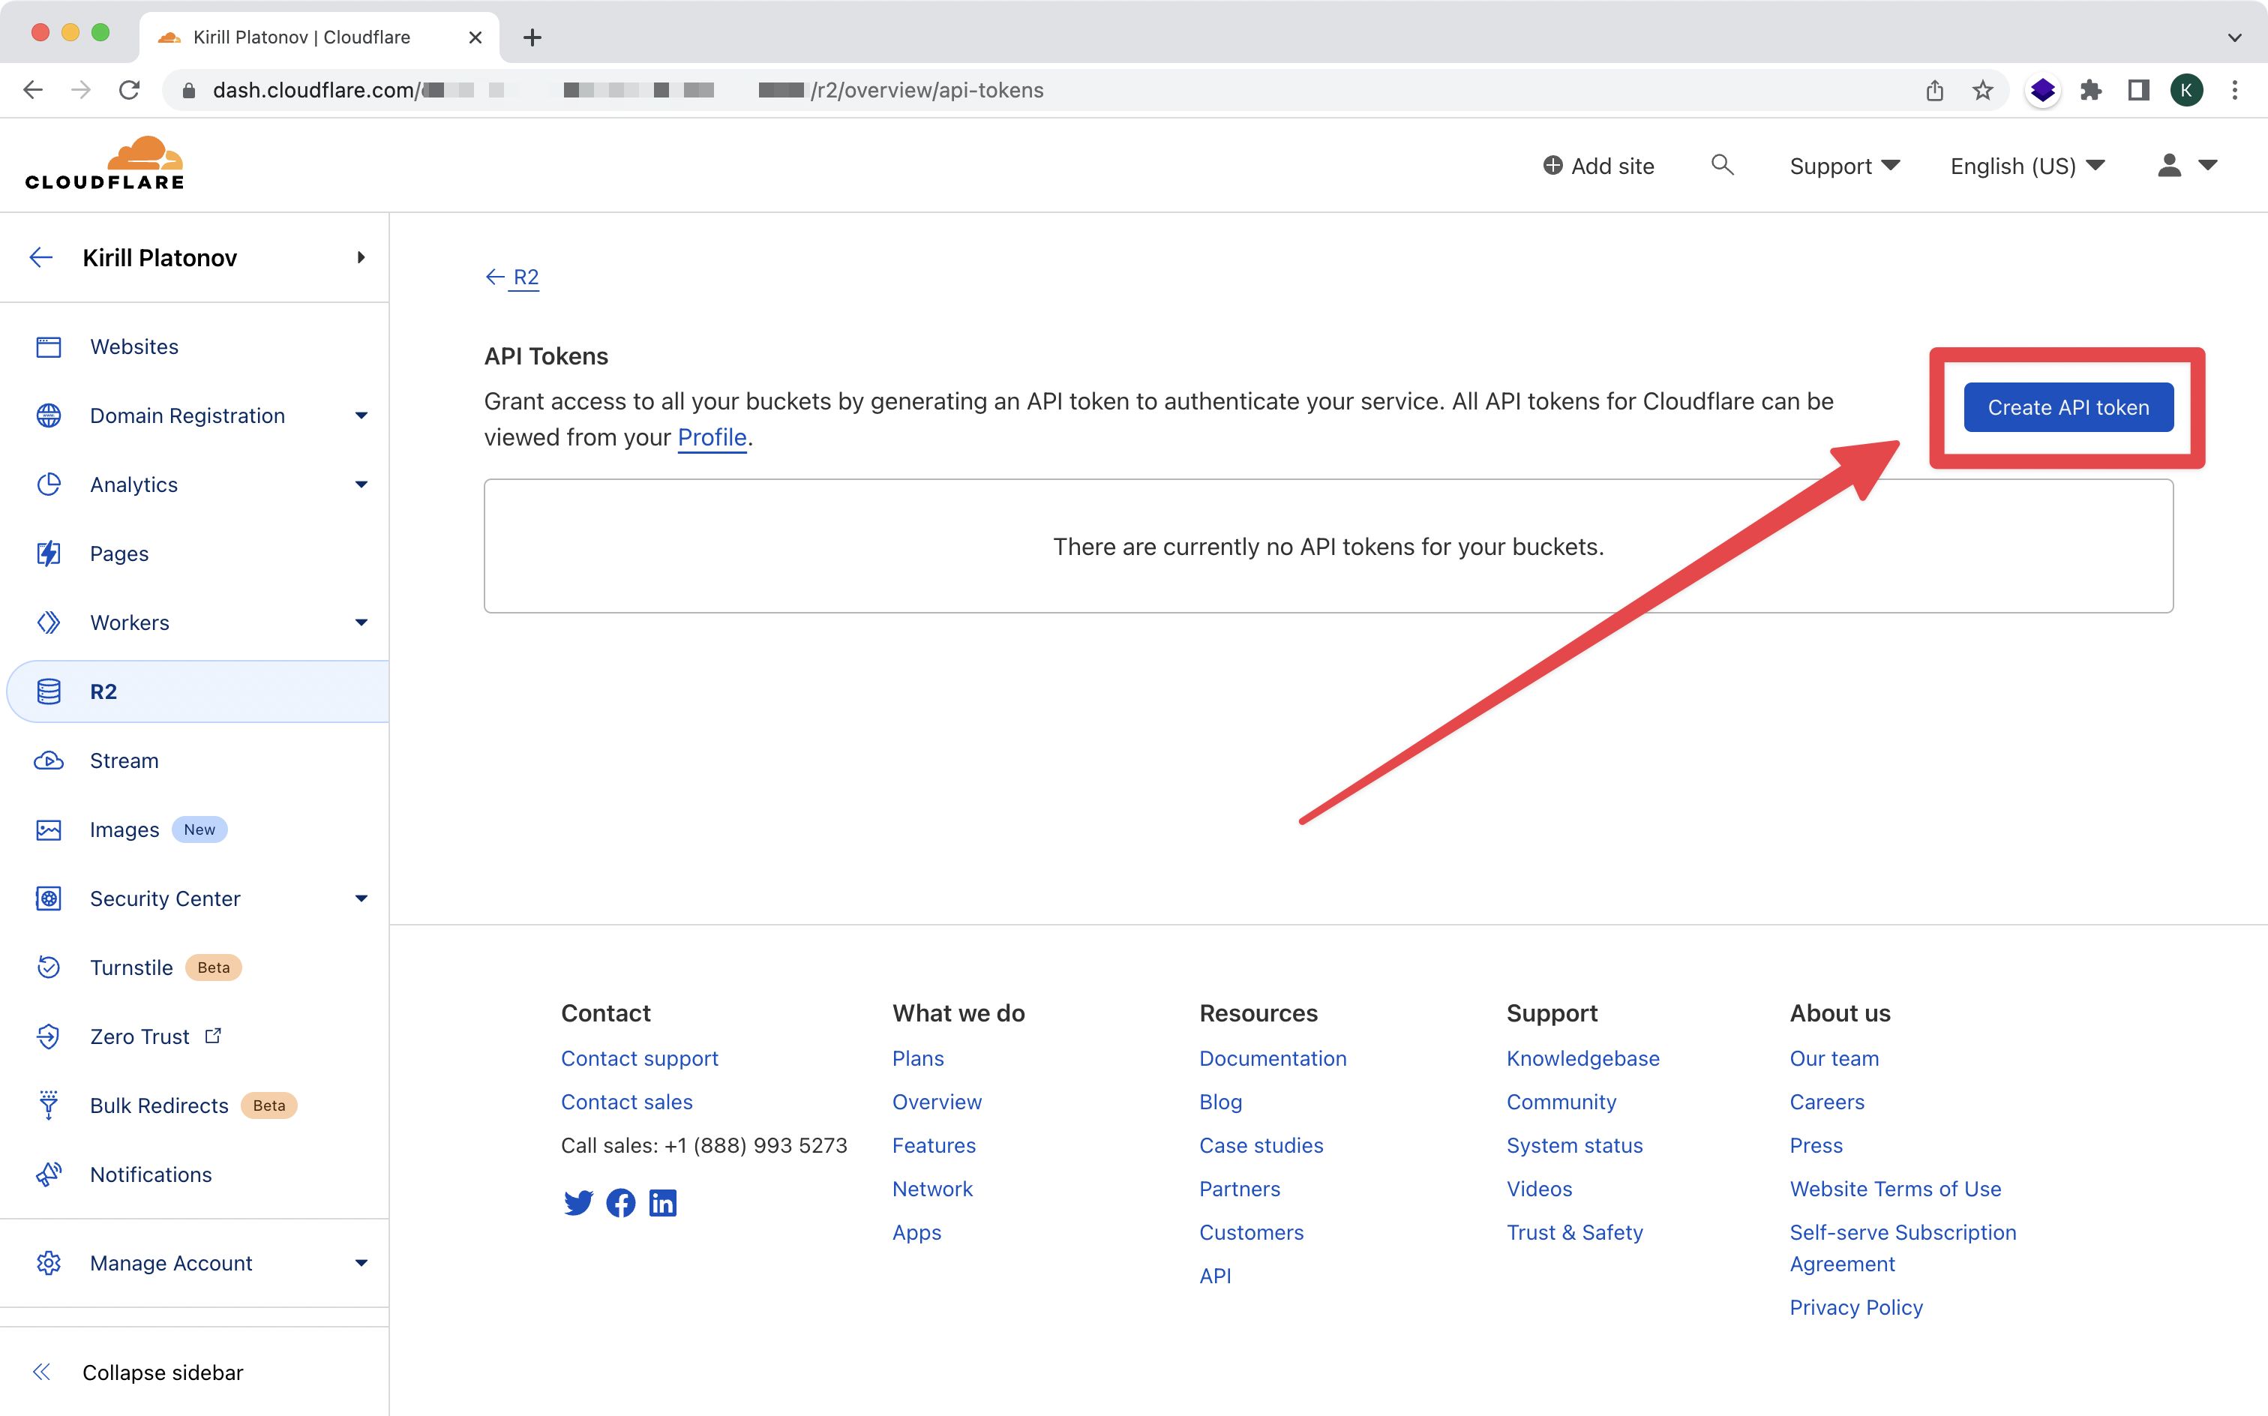Click Collapse sidebar toggle
The height and width of the screenshot is (1416, 2268).
(43, 1370)
